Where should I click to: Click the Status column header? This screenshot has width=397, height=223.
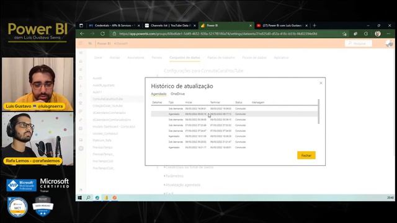coord(238,102)
